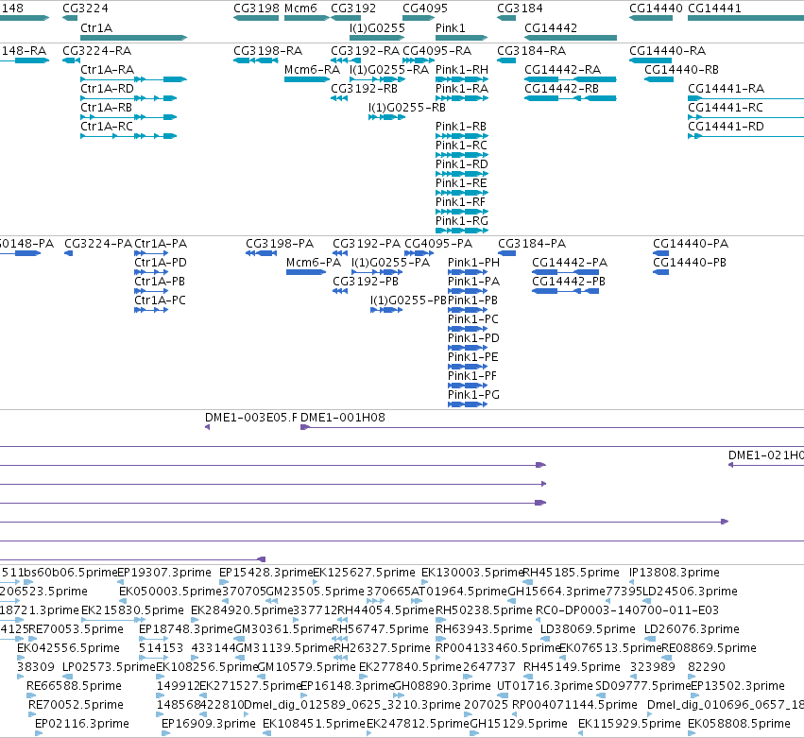804x738 pixels.
Task: Select transcript Ctr1A-RB
Action: 128,117
